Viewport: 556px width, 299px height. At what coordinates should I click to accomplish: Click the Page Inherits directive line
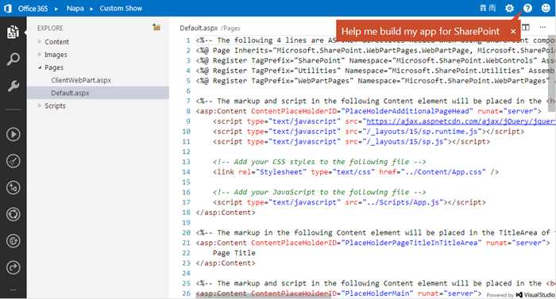[375, 50]
